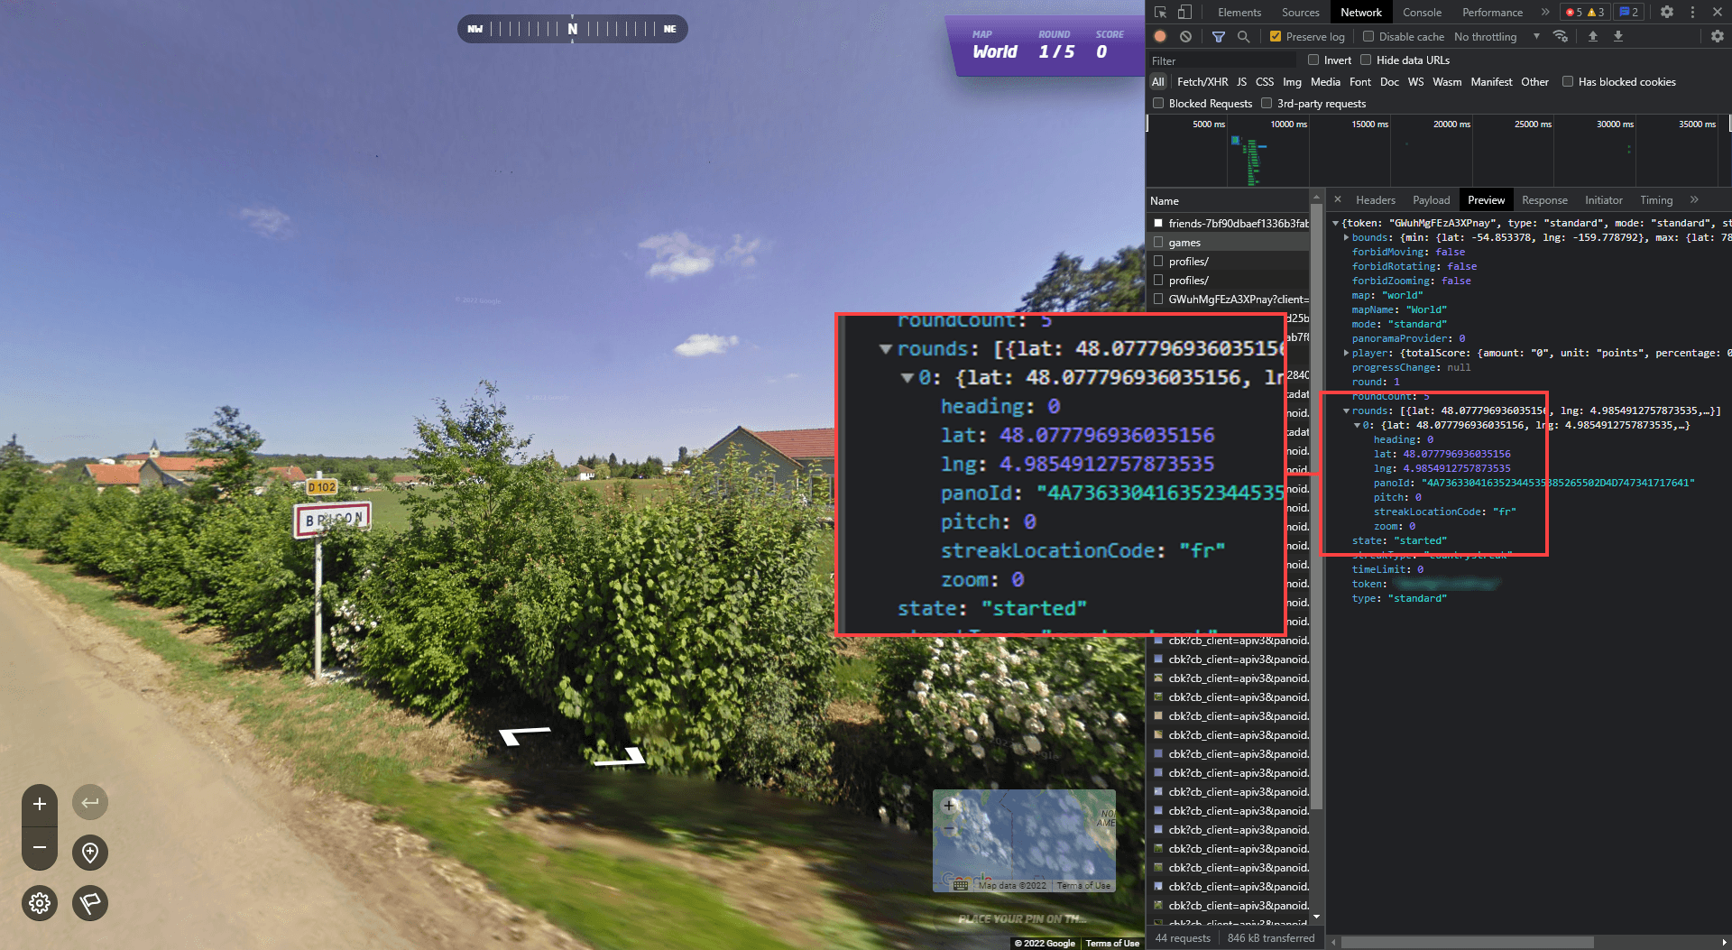Import HAR file upload icon
Screen dimensions: 1732x950
coord(1593,37)
